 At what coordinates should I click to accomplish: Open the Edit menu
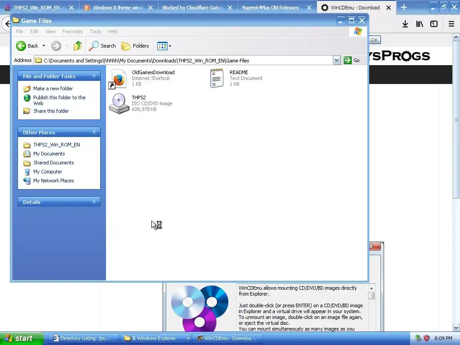click(x=34, y=31)
